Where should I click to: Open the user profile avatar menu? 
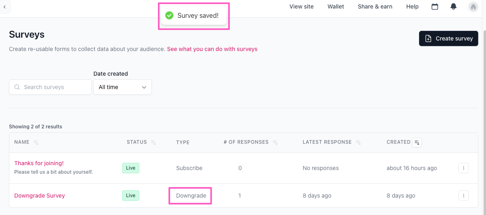click(x=473, y=6)
